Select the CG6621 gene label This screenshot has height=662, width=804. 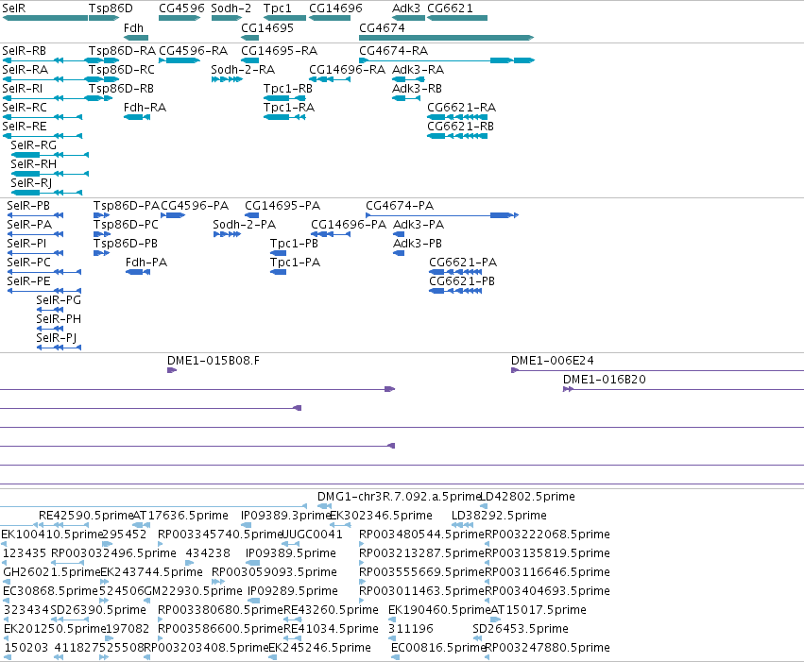[x=450, y=8]
